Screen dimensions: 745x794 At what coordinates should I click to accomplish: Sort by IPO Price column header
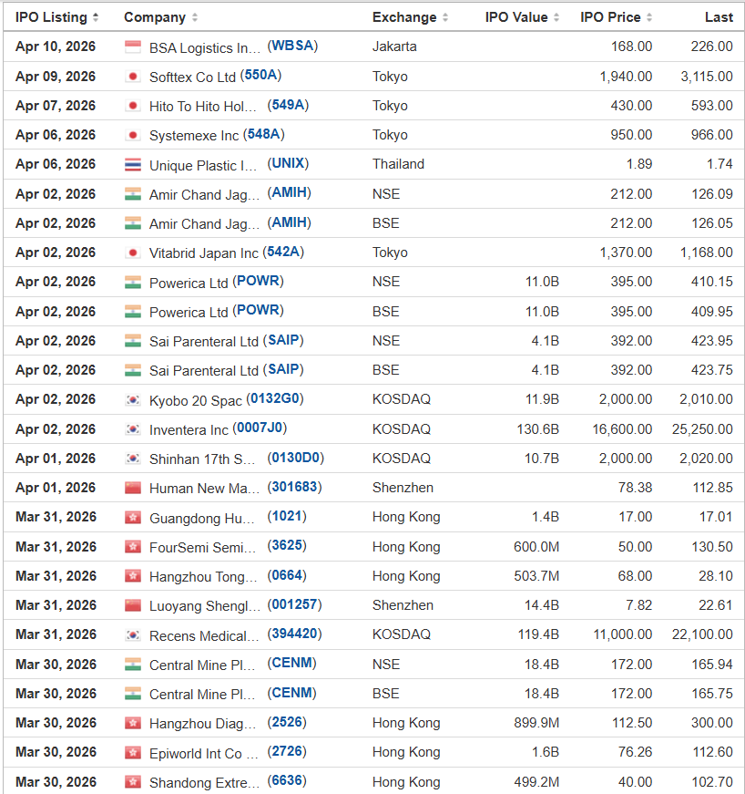(616, 17)
